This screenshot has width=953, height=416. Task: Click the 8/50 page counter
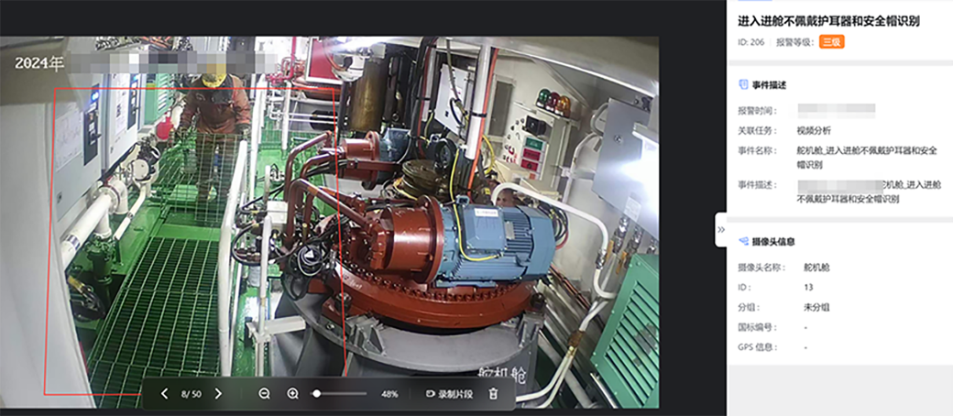191,393
